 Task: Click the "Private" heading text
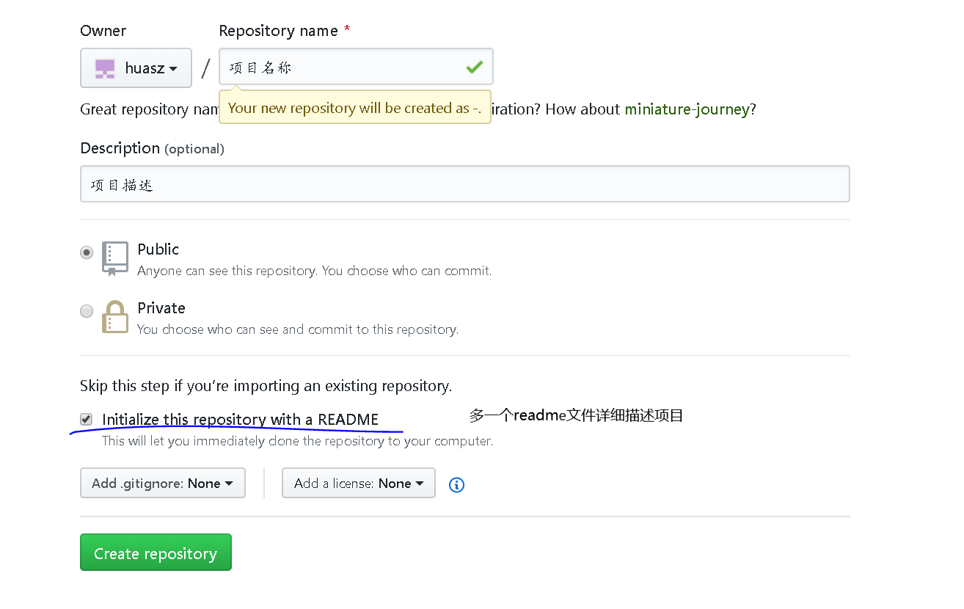click(161, 308)
